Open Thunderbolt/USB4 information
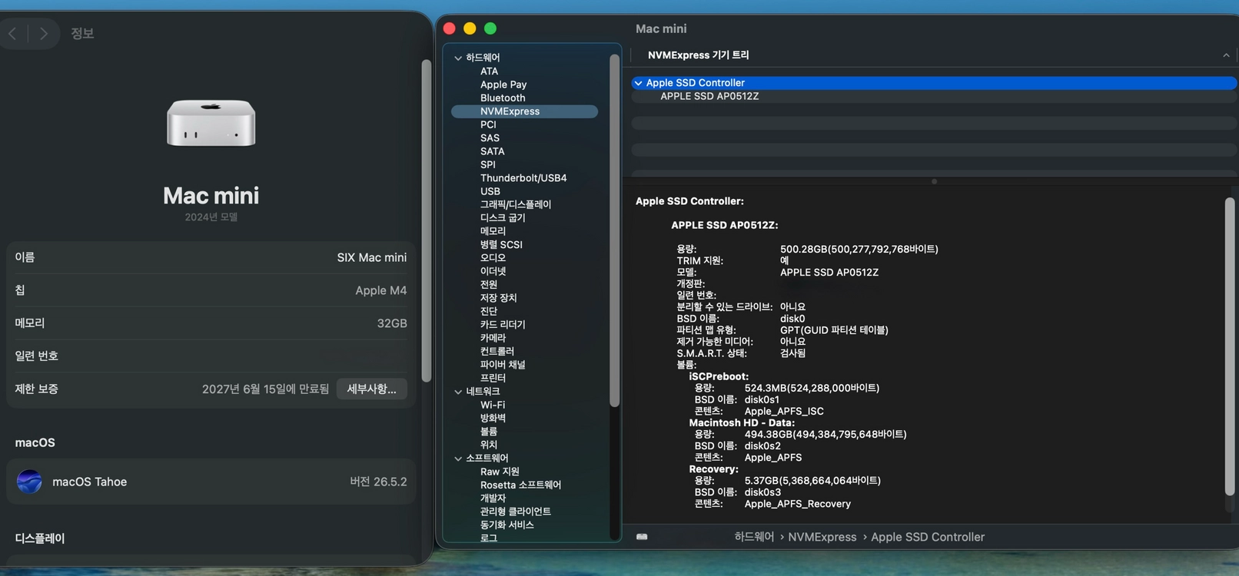This screenshot has width=1239, height=576. tap(525, 178)
